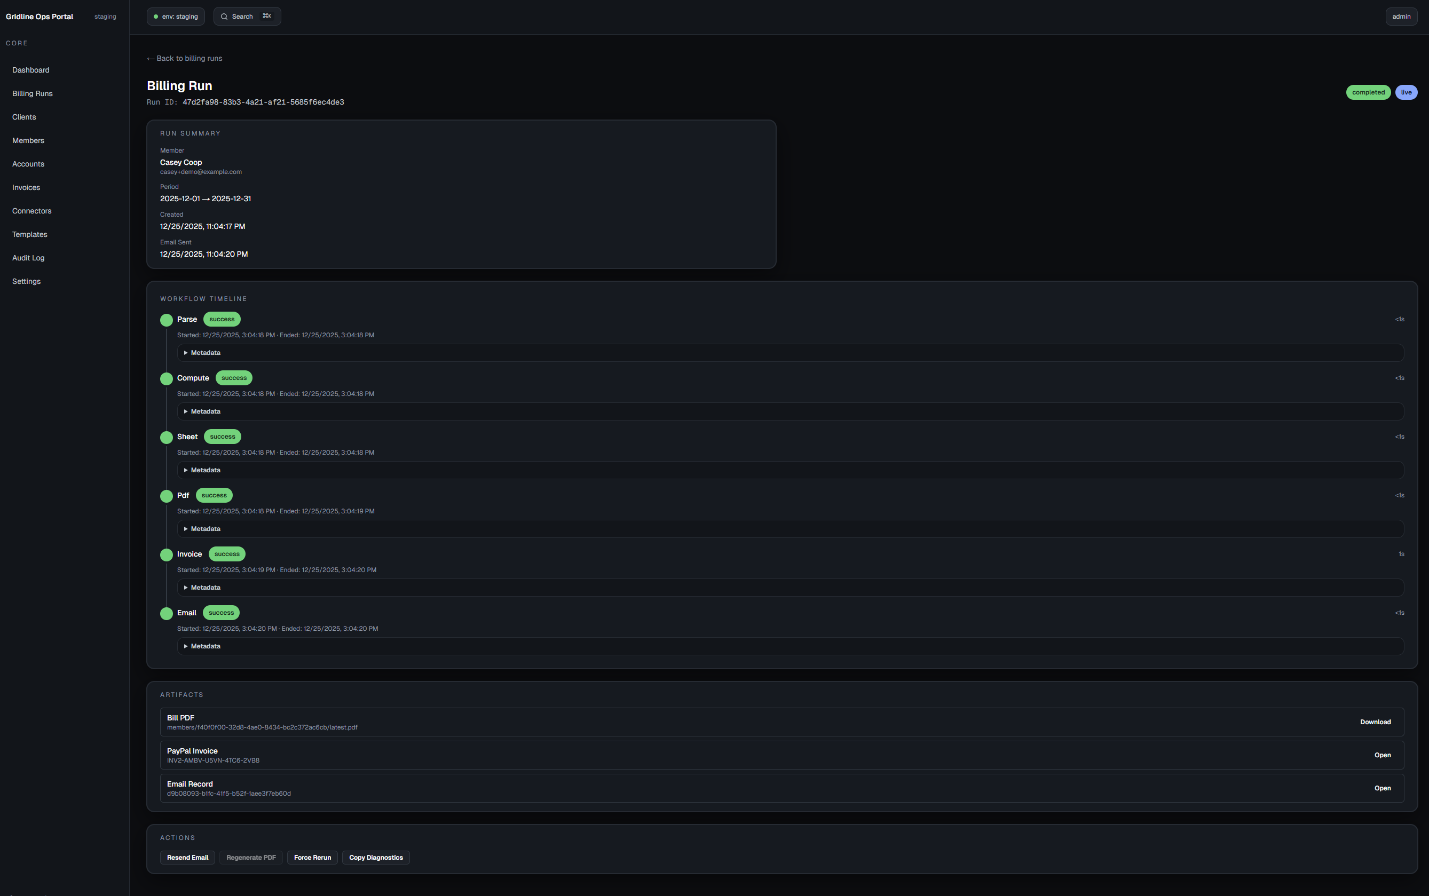Go back to billing runs

click(x=184, y=58)
